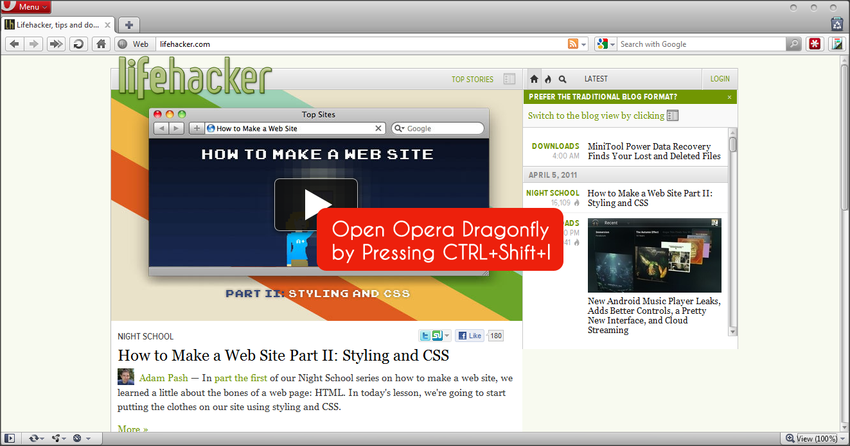
Task: Click NIGHT SCHOOL tag above article headline
Action: 146,336
